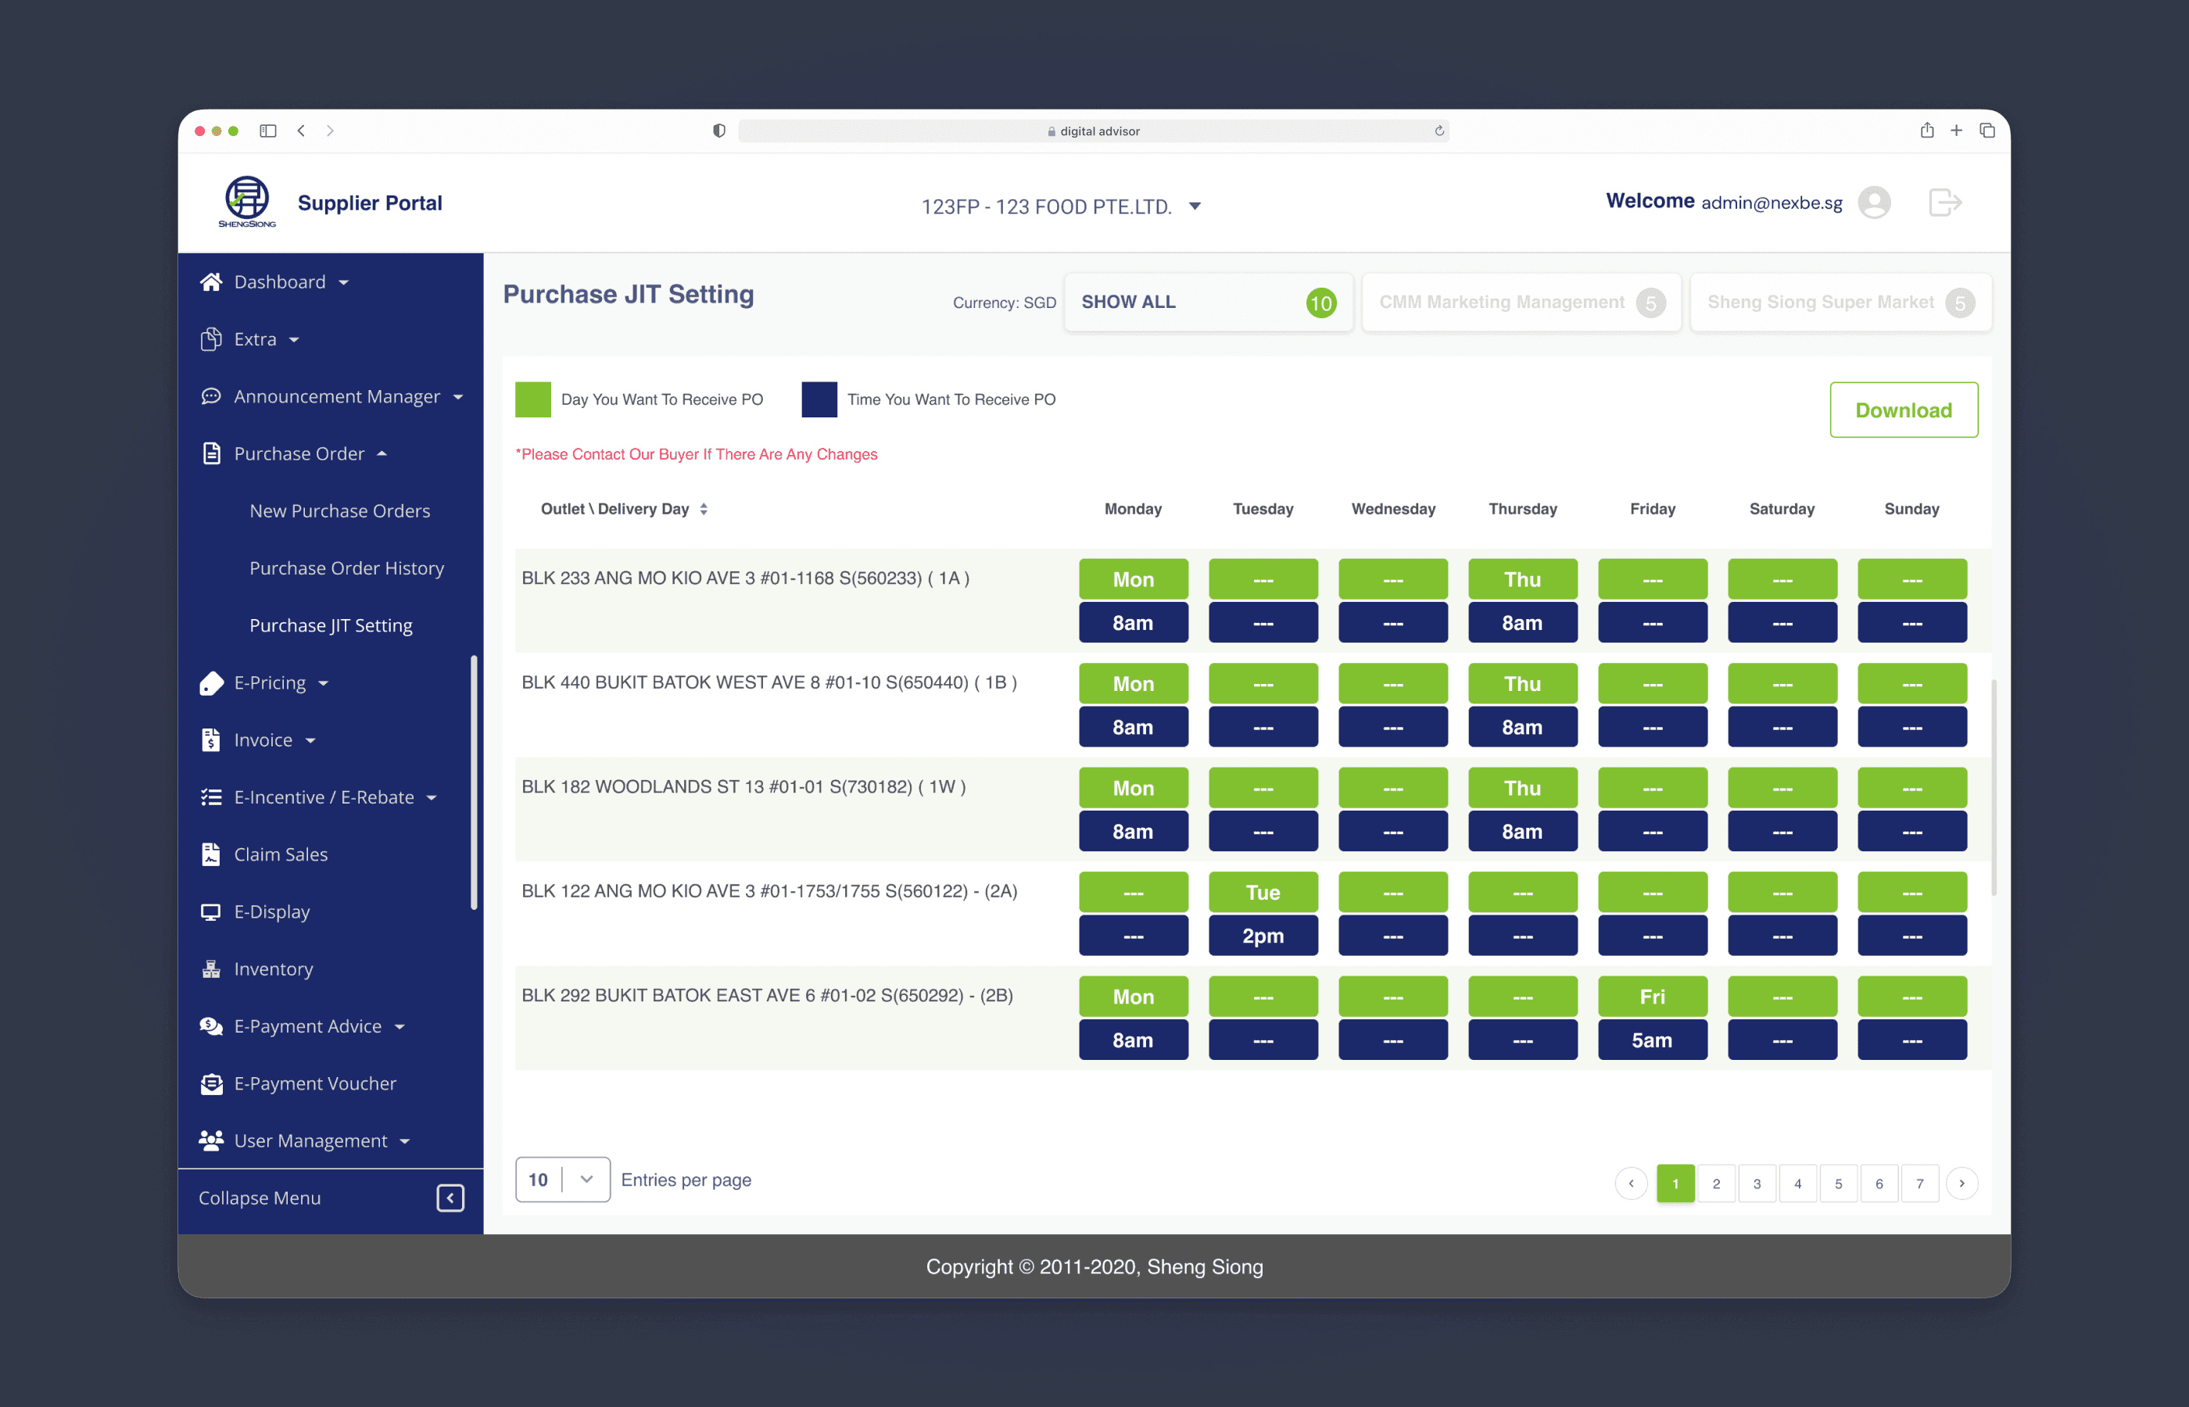2189x1407 pixels.
Task: Click the User Management people icon
Action: 211,1140
